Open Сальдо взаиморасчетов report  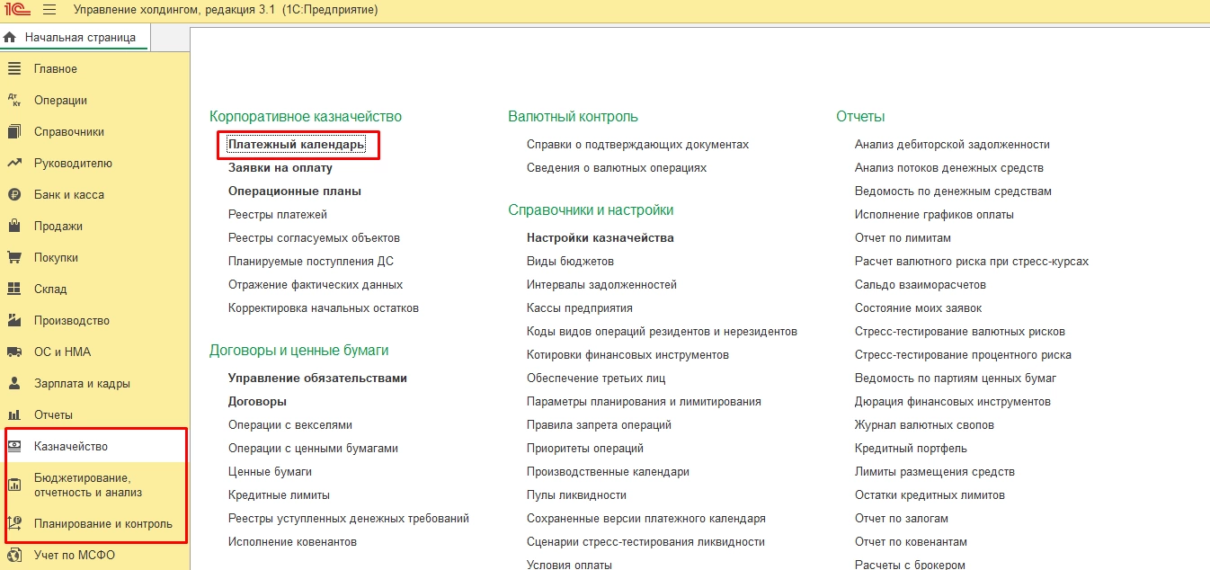click(921, 285)
